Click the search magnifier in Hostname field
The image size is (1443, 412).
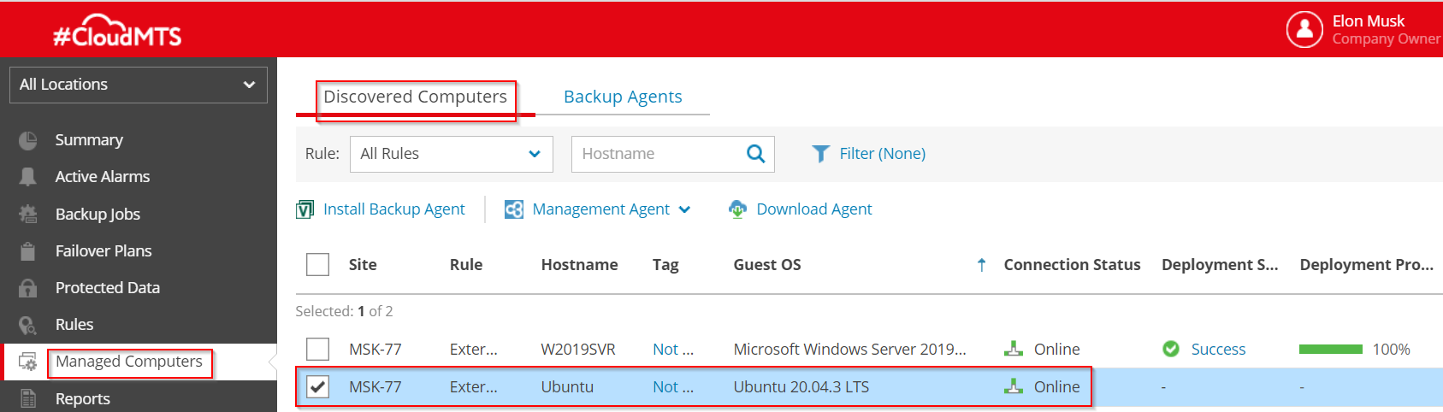point(755,154)
